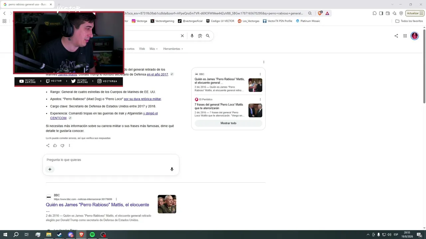The width and height of the screenshot is (426, 239).
Task: Expand the Herramientas tools dropdown
Action: click(x=173, y=49)
